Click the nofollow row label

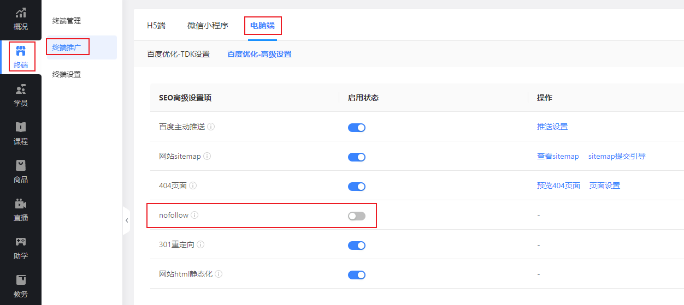pyautogui.click(x=174, y=215)
